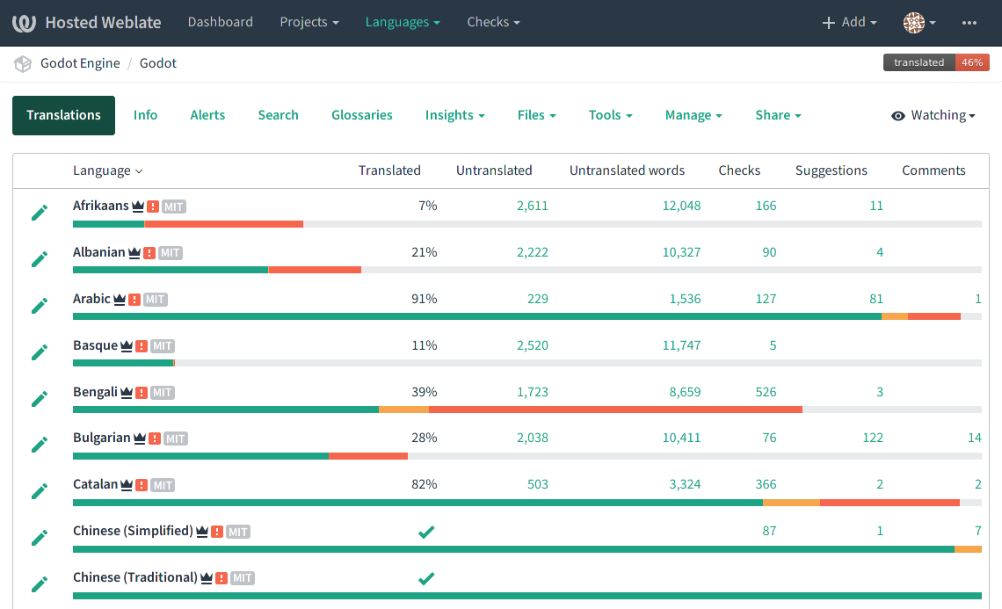Click the crown icon beside Bengali

[x=127, y=393]
